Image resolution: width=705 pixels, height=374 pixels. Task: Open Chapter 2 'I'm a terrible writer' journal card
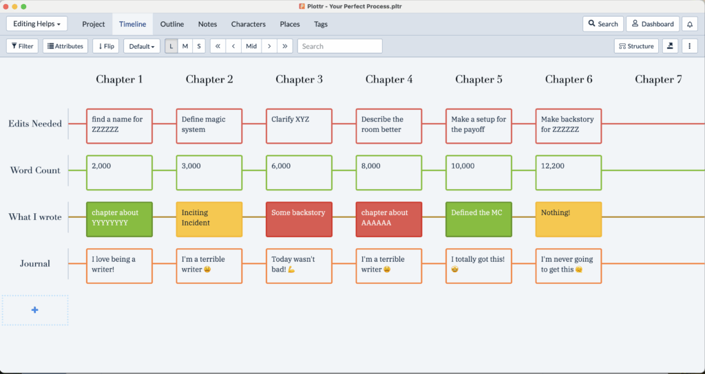click(209, 266)
